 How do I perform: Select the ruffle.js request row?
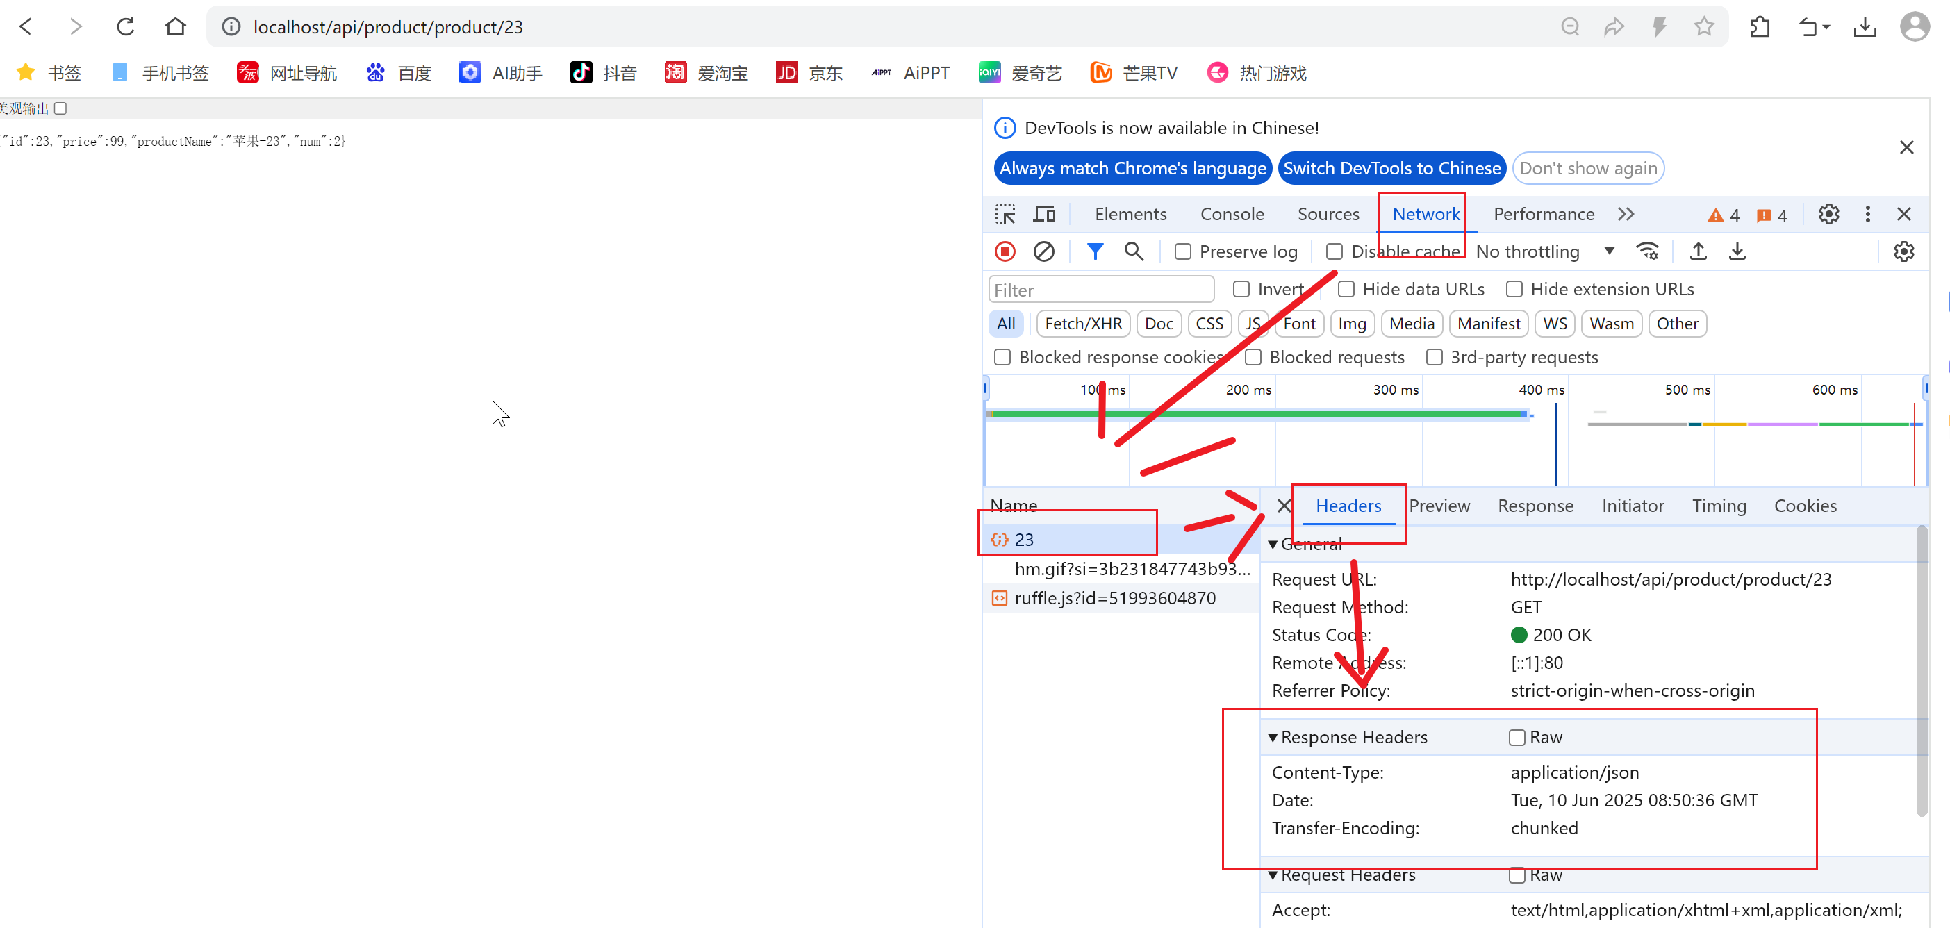(x=1121, y=598)
